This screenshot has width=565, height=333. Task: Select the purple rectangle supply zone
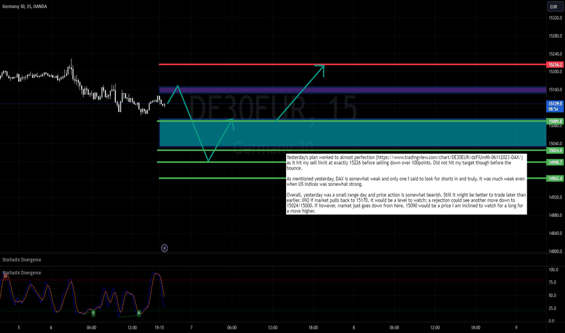point(352,90)
